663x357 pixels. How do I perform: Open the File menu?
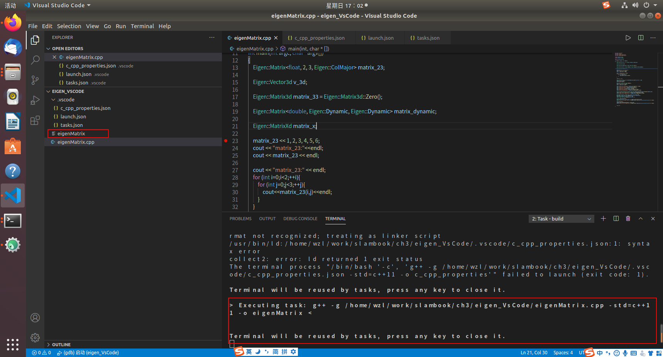click(x=33, y=26)
